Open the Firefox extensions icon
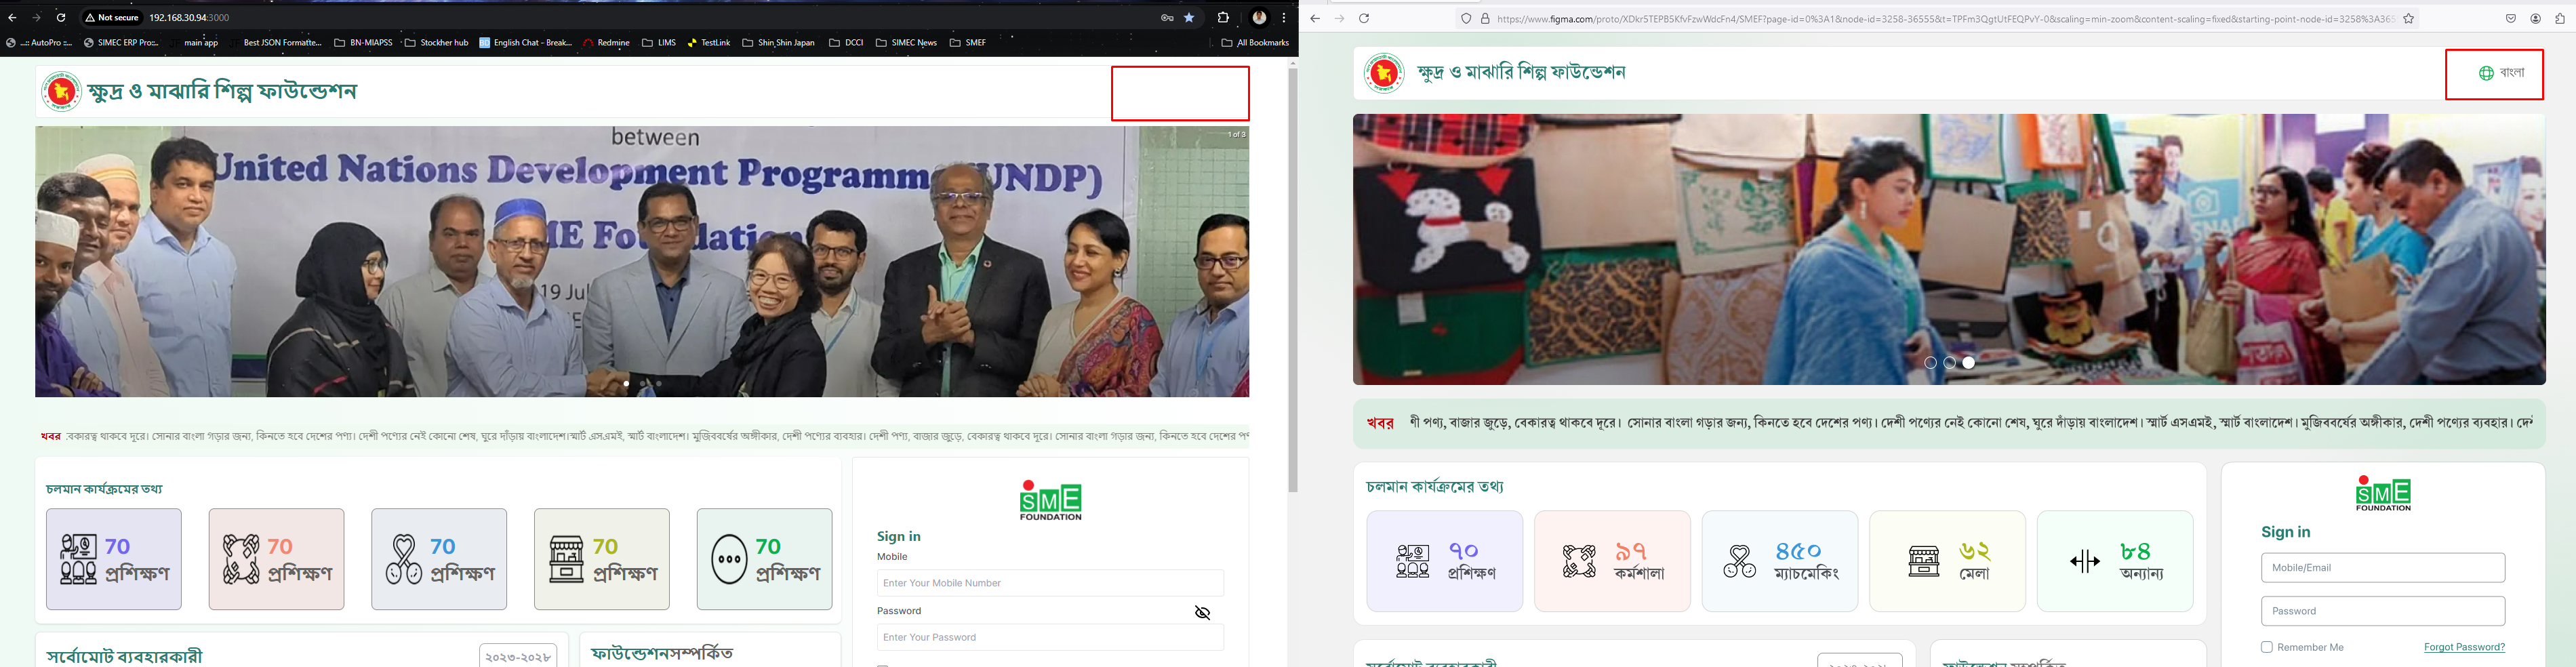This screenshot has height=667, width=2576. (2560, 19)
